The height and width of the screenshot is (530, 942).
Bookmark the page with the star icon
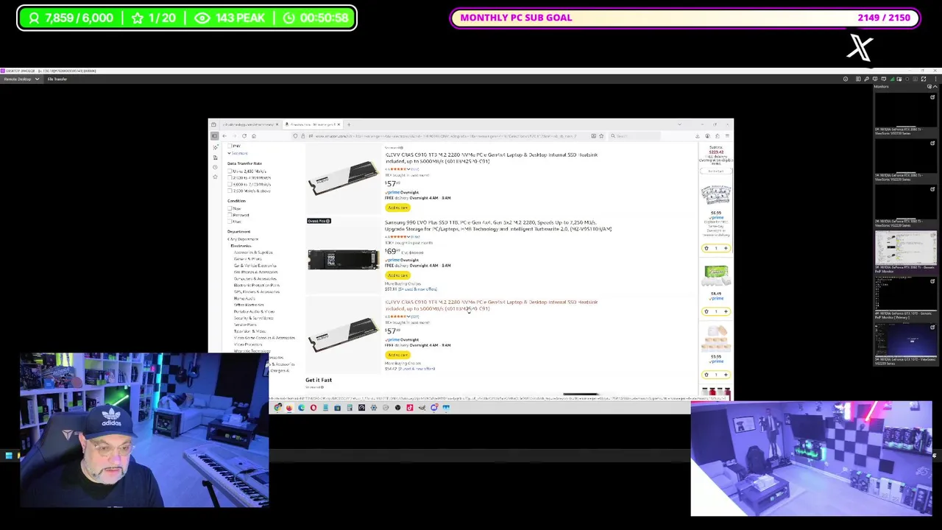click(x=601, y=136)
